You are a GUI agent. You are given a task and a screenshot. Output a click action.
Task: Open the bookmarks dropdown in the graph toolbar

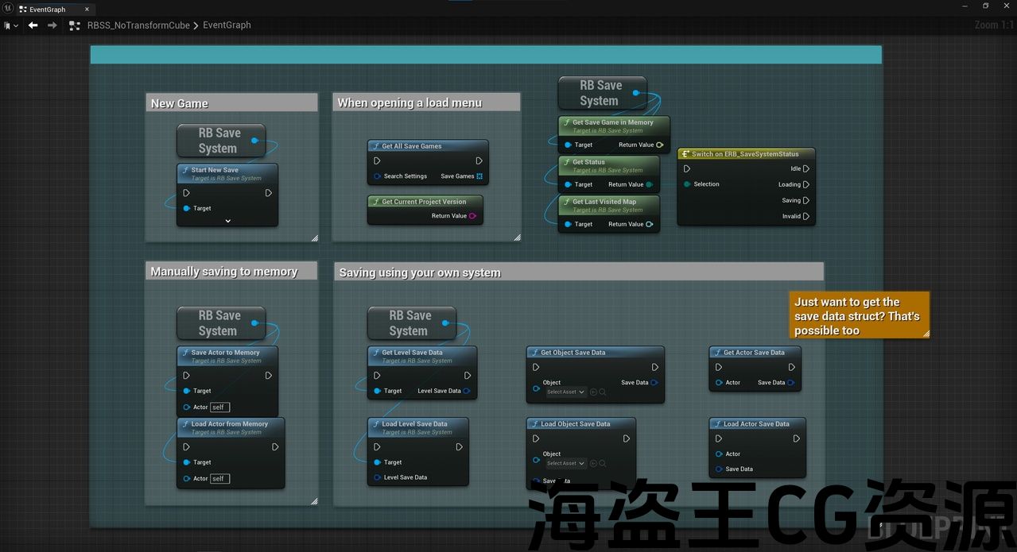pos(11,25)
